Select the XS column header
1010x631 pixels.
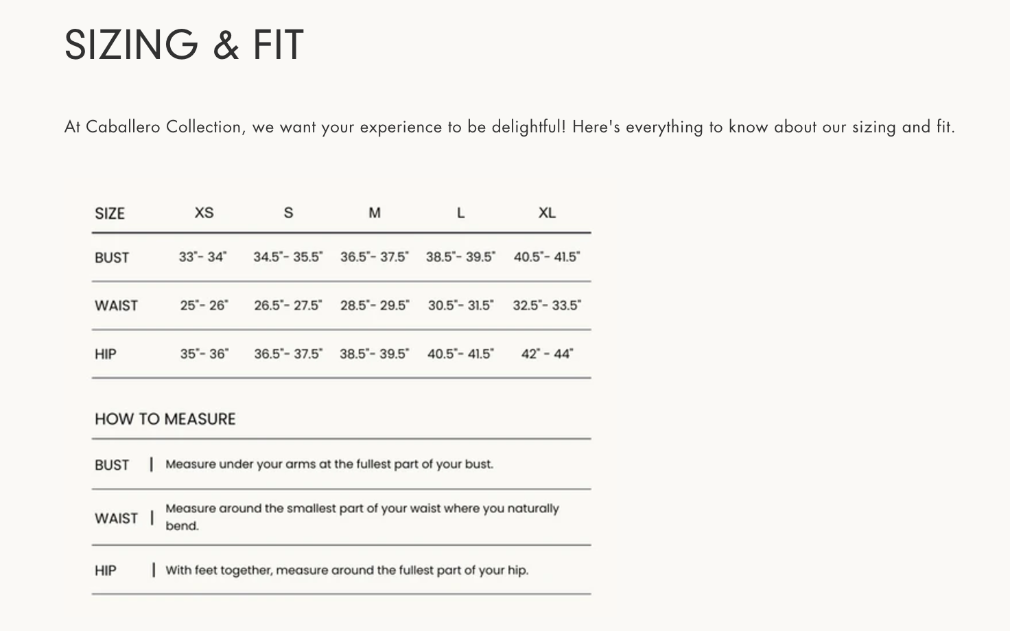coord(204,213)
